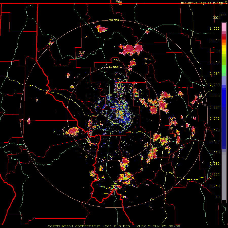Click the 0.573 scale value
Image resolution: width=228 pixels, height=228 pixels.
(215, 119)
